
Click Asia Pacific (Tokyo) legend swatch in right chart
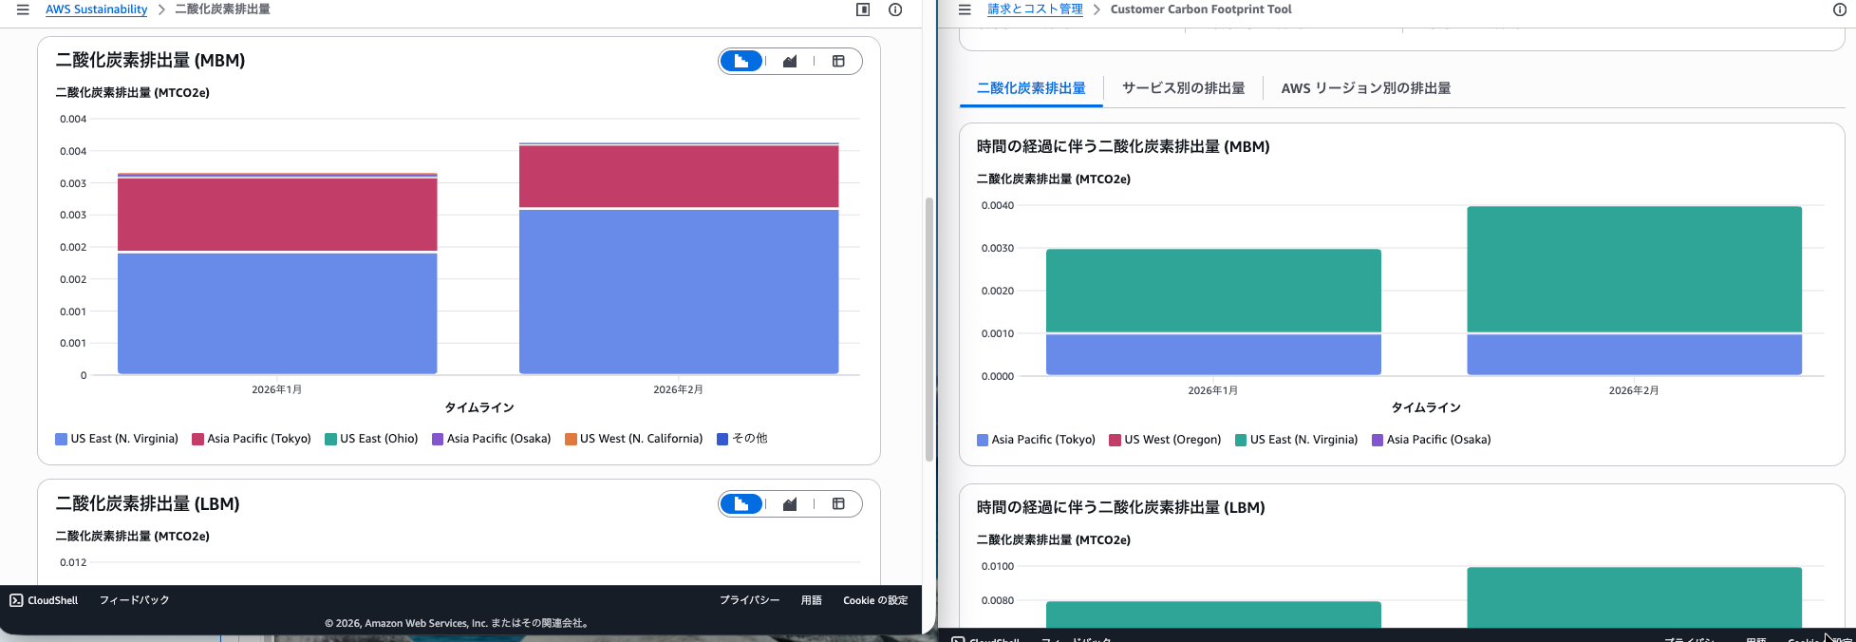(983, 440)
